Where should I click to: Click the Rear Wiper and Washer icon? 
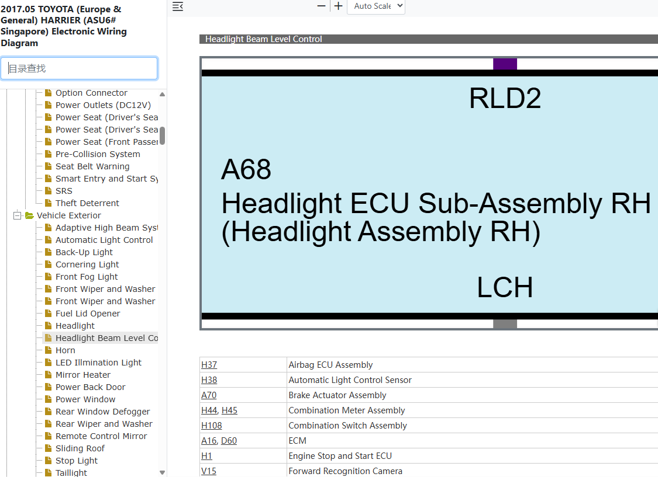[49, 423]
